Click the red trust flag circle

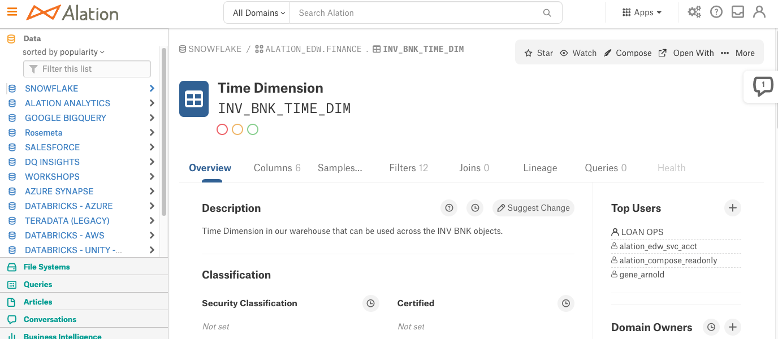[x=222, y=129]
